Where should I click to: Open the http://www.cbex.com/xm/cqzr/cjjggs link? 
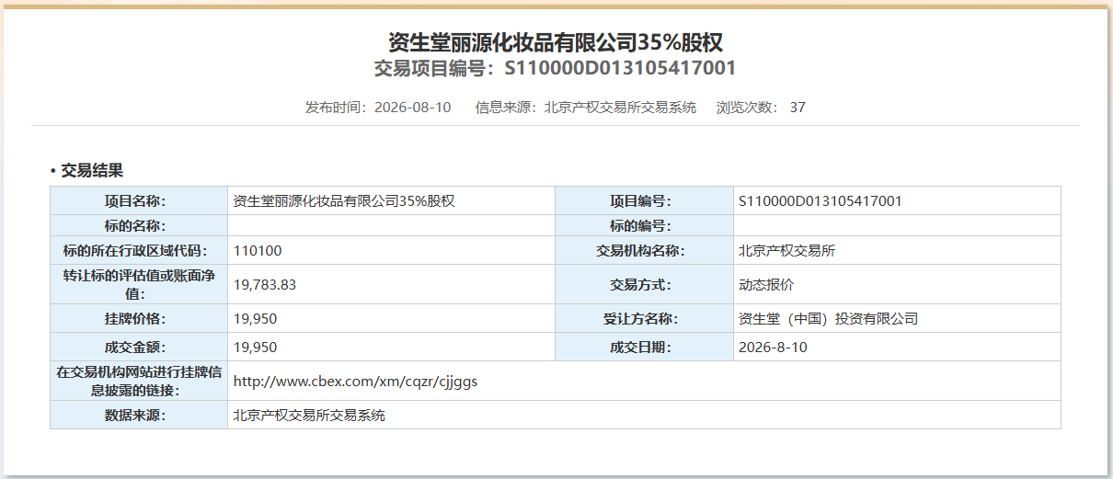356,381
